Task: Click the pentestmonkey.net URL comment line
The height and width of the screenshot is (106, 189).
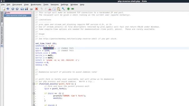Action: coord(76,39)
